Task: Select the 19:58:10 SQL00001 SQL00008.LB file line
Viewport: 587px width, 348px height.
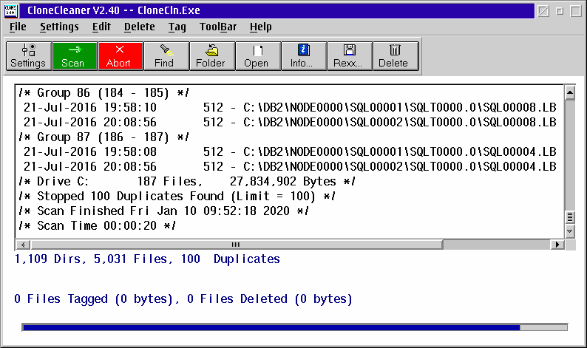Action: coord(290,107)
